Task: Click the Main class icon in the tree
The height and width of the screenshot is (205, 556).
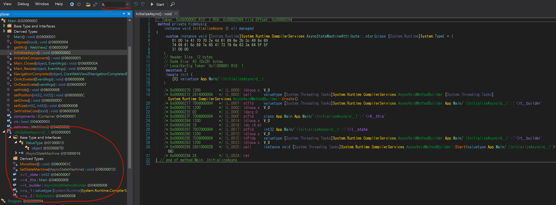Action: [x=3, y=21]
